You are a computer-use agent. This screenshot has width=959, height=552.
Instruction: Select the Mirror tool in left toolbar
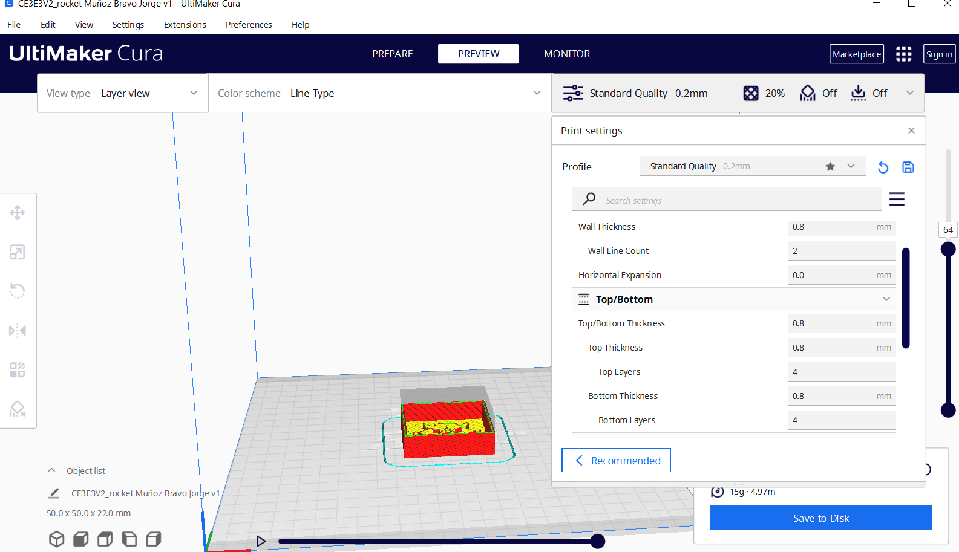coord(18,330)
